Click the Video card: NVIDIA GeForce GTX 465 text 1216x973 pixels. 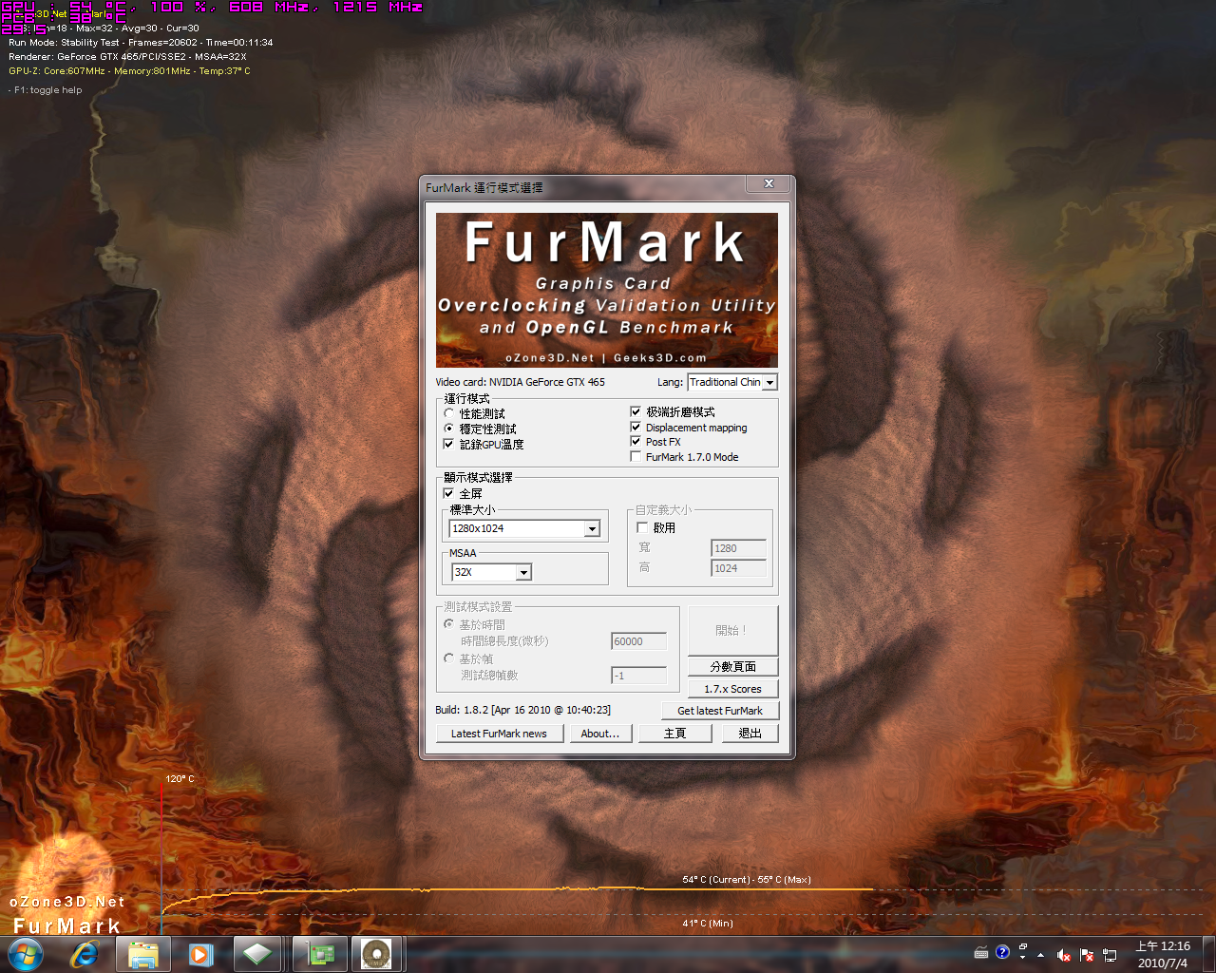coord(521,382)
